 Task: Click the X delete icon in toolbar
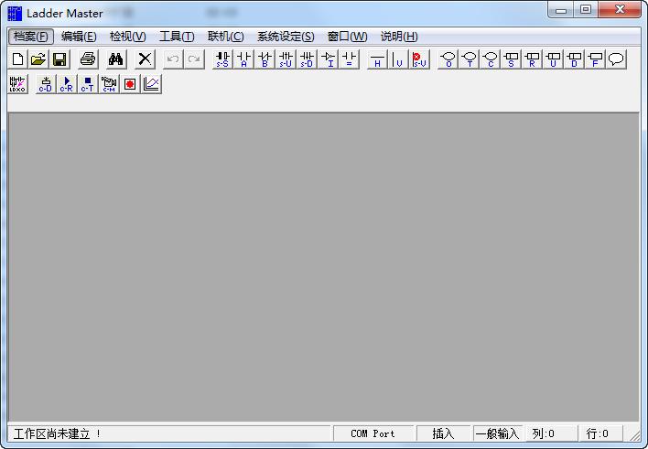(x=145, y=59)
